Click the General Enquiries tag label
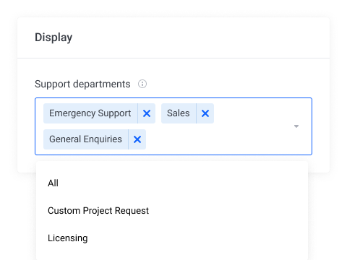 [85, 139]
